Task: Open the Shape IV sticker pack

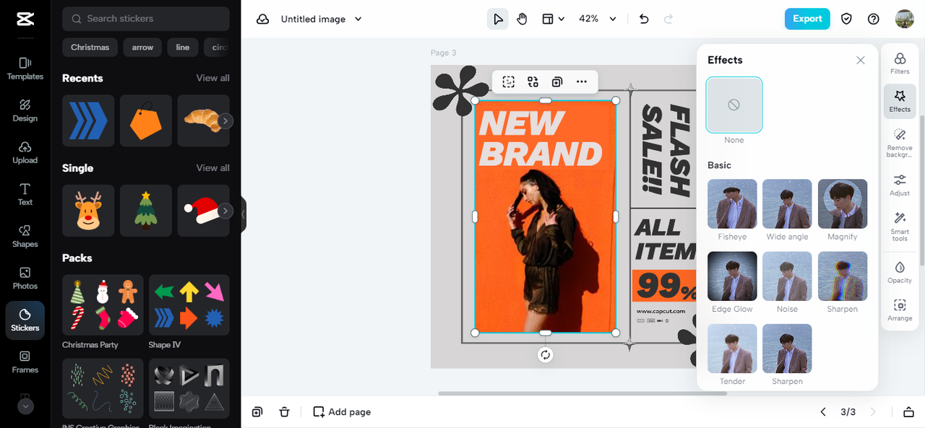Action: tap(189, 305)
